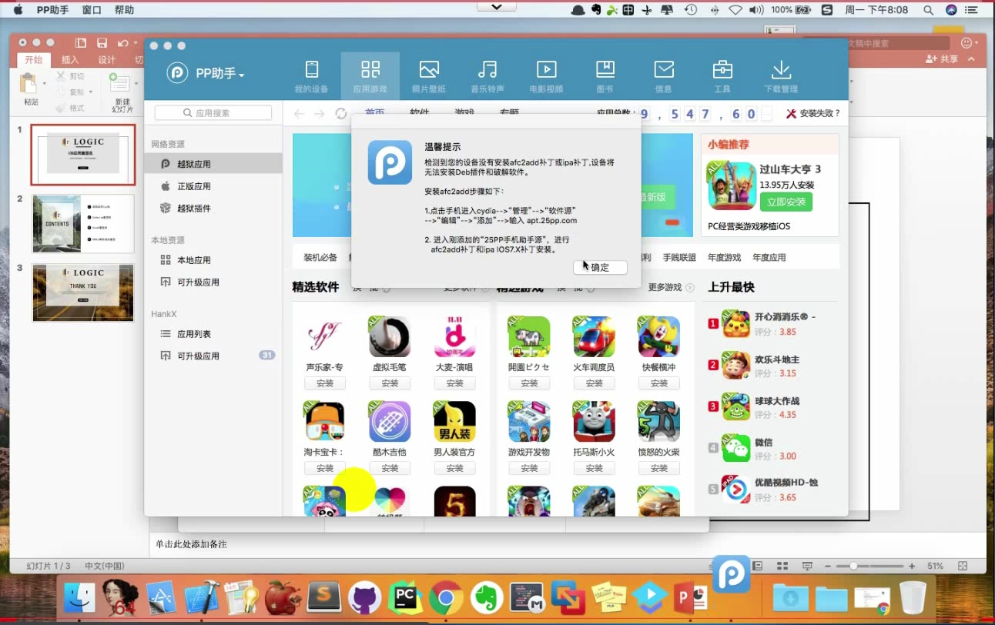Open 音乐铃声 section
Screen dimensions: 995x625
tap(487, 77)
